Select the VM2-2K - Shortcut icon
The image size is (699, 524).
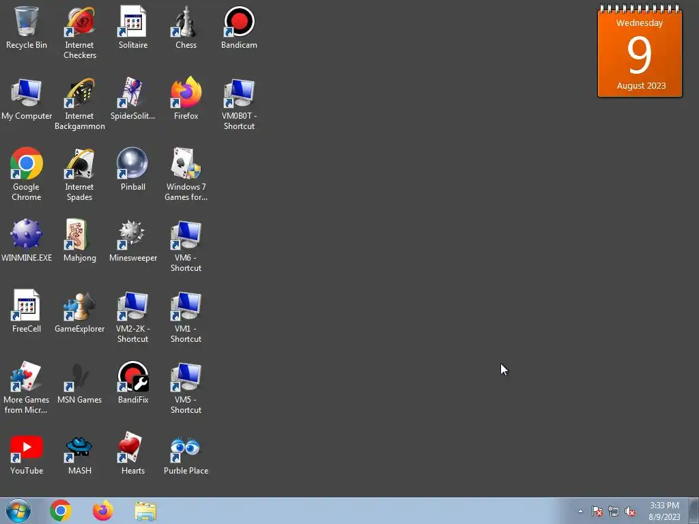(133, 317)
